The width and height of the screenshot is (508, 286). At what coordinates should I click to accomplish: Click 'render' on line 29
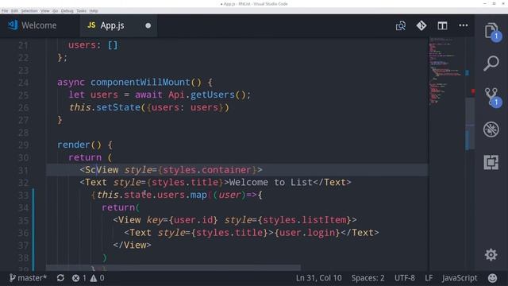(x=74, y=145)
